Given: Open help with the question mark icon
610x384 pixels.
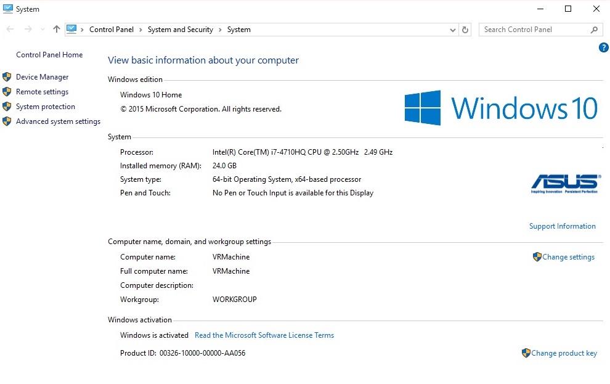Looking at the screenshot, I should [x=603, y=47].
